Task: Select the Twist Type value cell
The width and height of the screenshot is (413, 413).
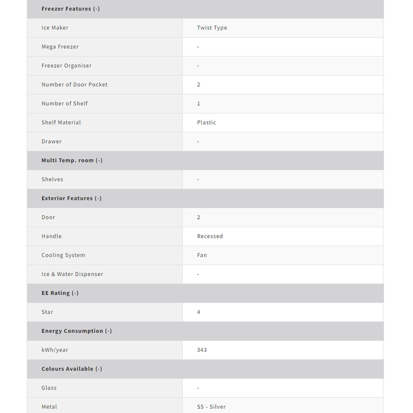Action: point(212,28)
